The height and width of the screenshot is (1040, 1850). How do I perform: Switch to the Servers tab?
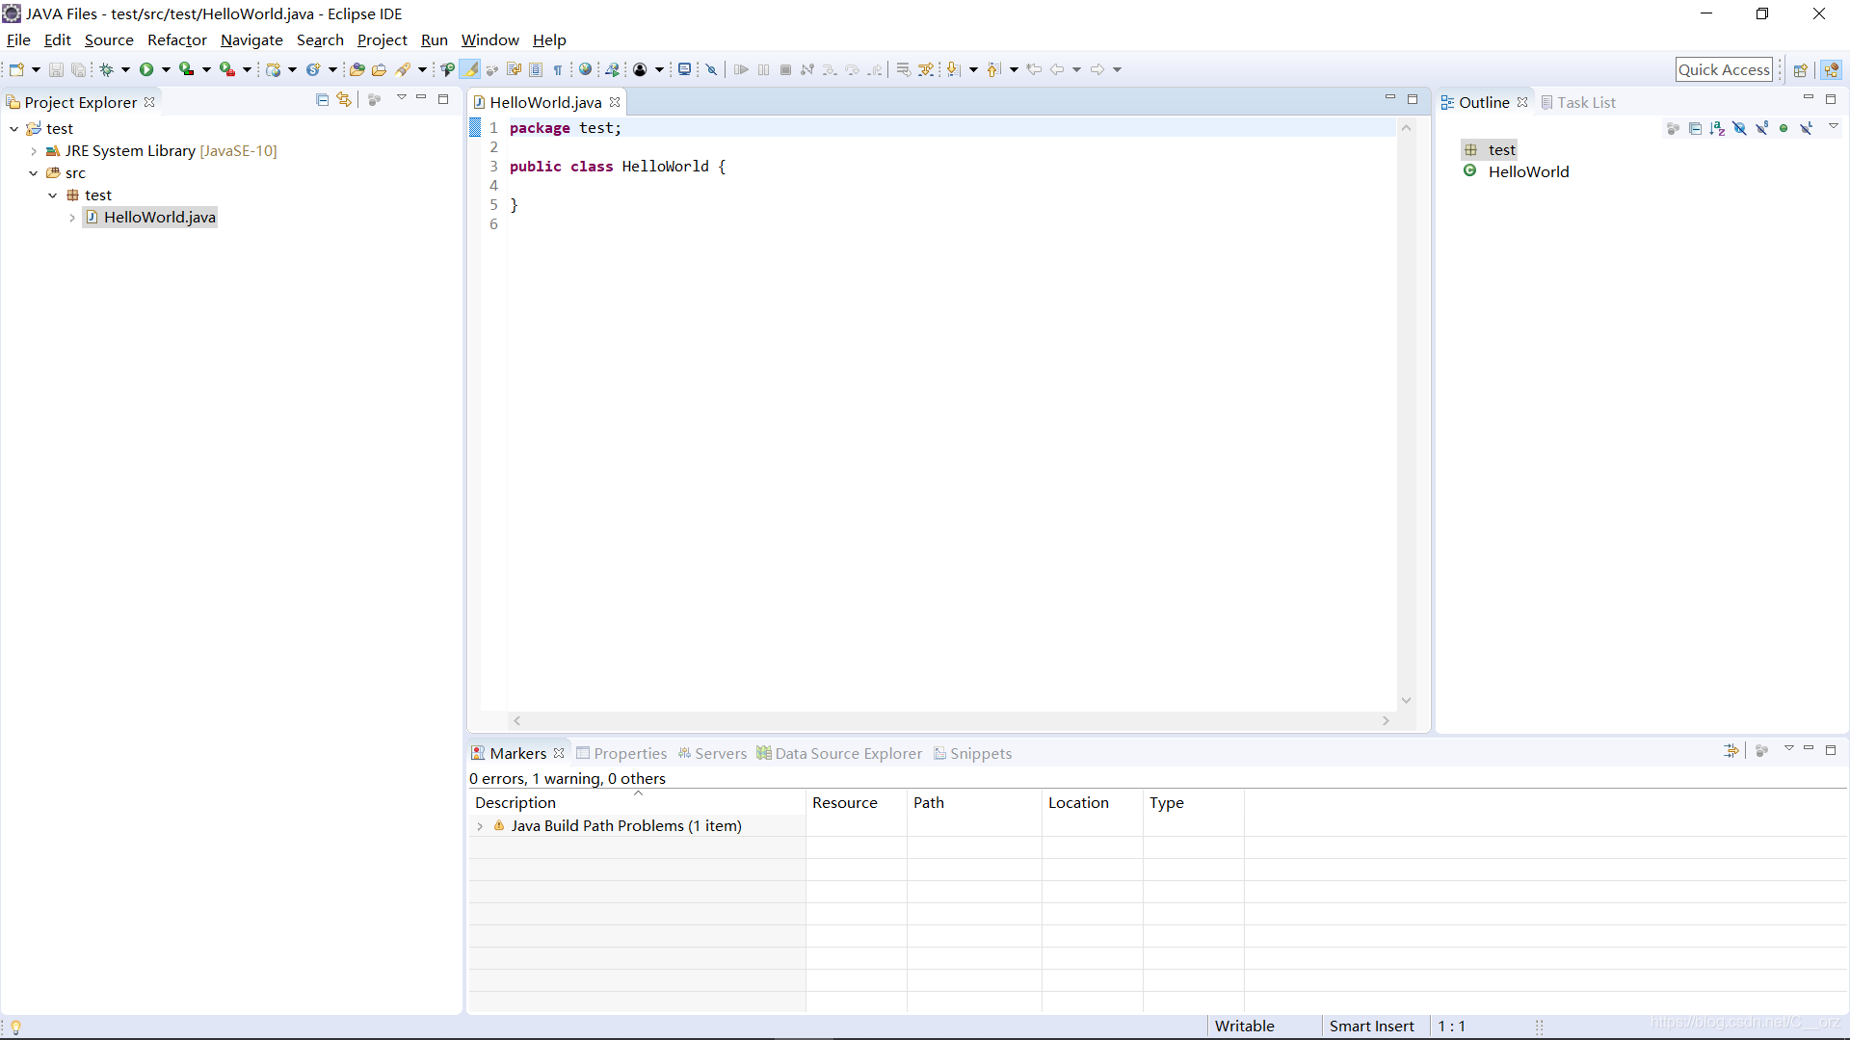click(712, 753)
